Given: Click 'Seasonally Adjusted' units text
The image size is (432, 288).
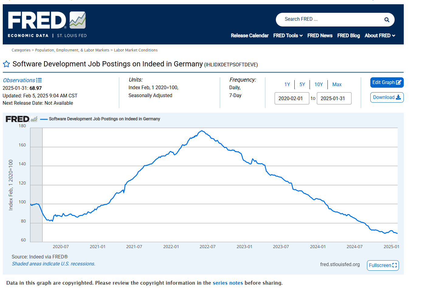Looking at the screenshot, I should (150, 96).
